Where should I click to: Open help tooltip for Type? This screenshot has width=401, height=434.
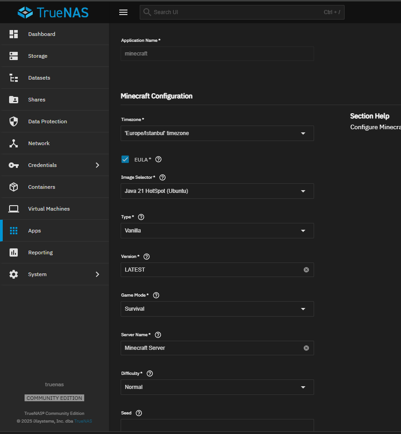click(141, 217)
